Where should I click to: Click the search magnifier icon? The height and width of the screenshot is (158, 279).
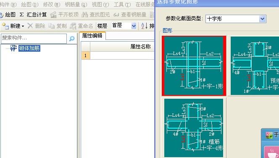point(72,38)
